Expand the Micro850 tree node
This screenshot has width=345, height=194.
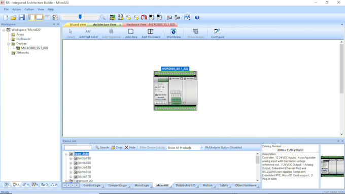[x=71, y=172]
